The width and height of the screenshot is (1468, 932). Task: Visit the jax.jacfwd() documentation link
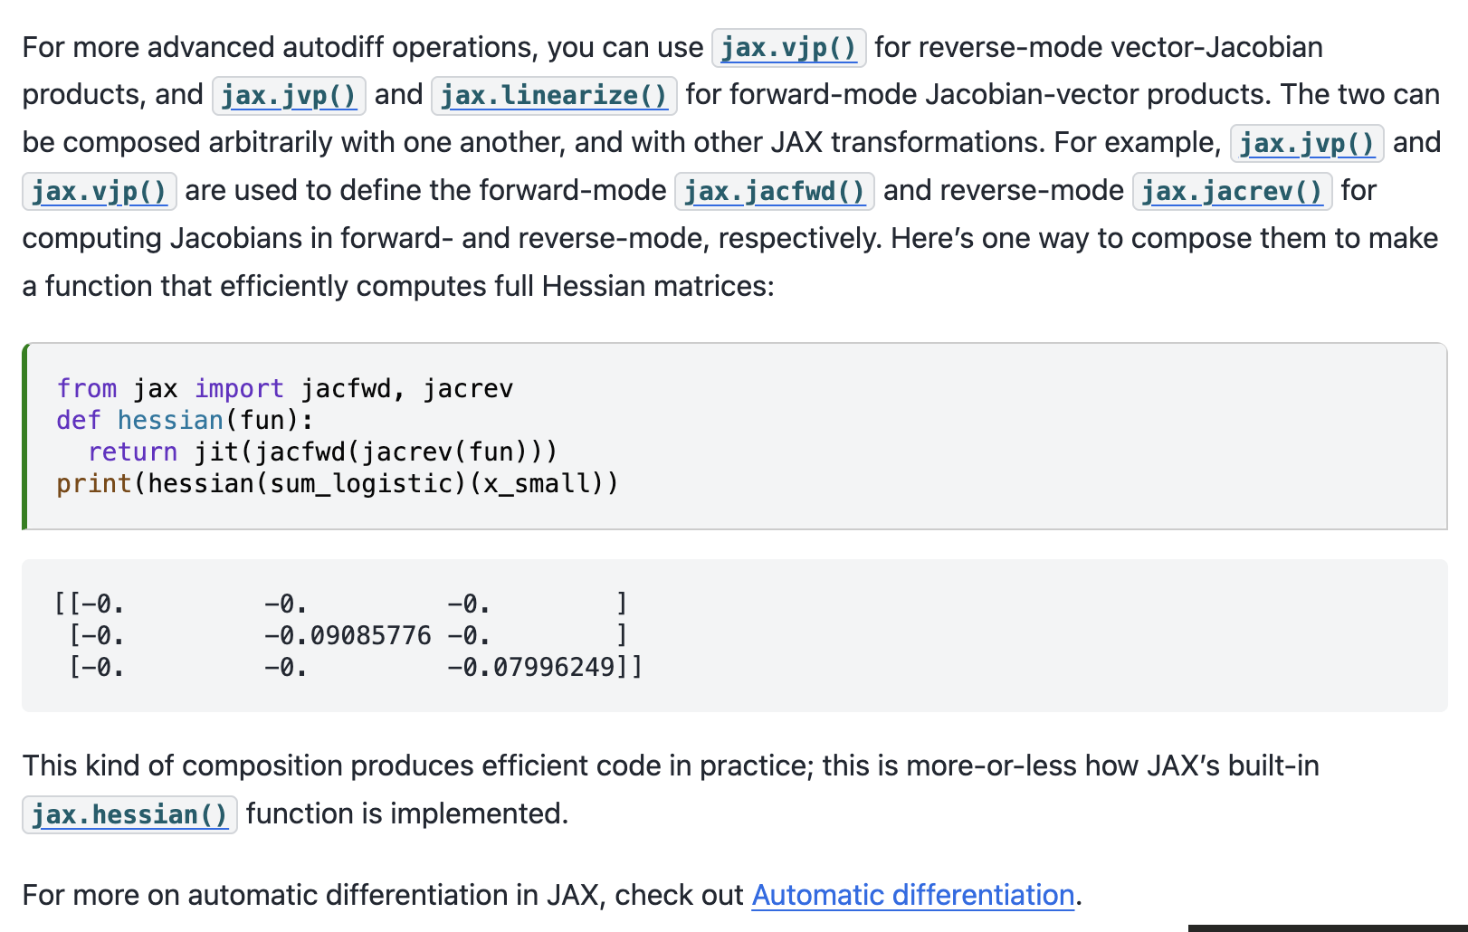pos(774,192)
